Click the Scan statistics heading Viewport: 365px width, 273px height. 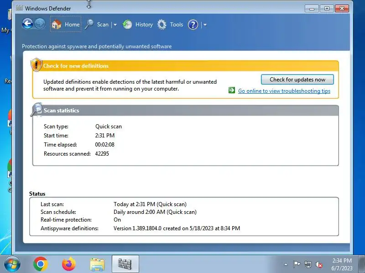point(62,111)
